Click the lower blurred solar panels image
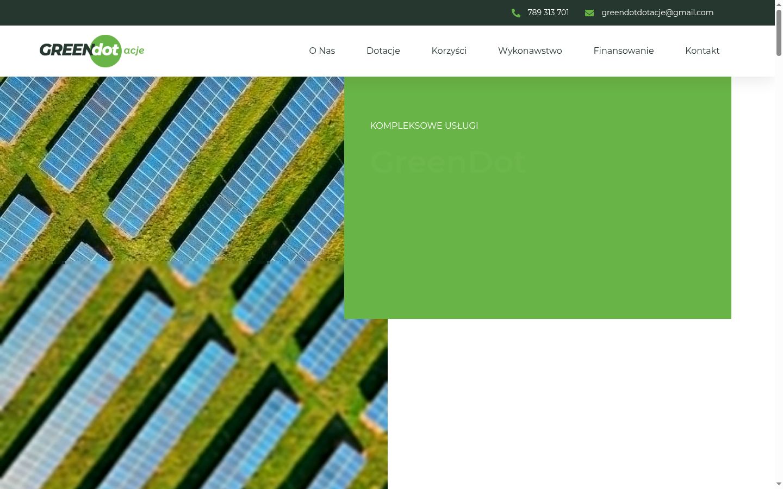This screenshot has width=783, height=489. 194,375
